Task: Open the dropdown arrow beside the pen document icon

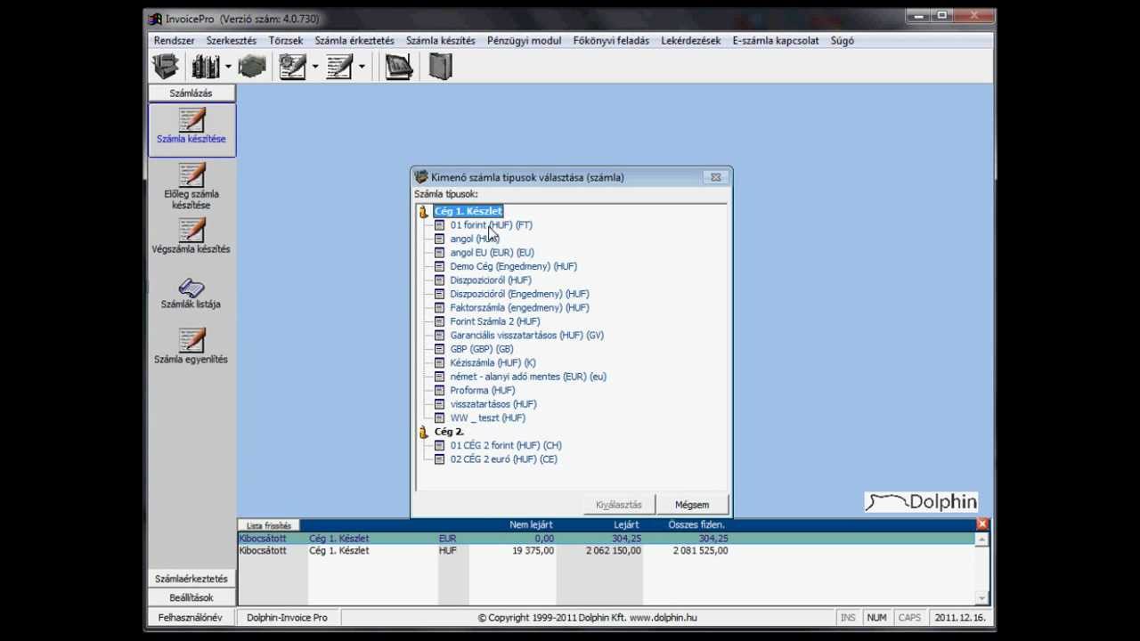Action: 362,67
